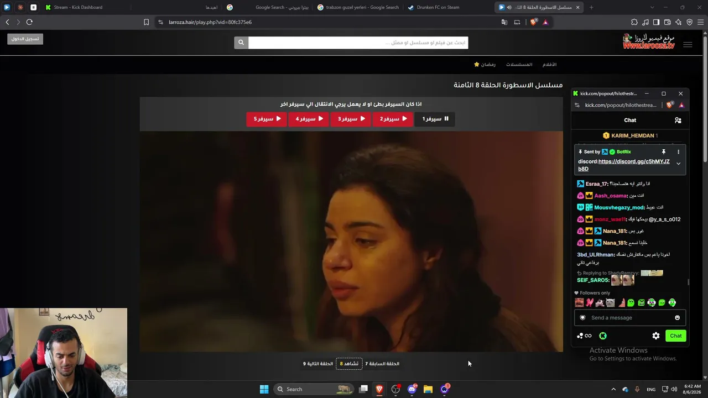Click username Esraa_17 in chat
Screen dimensions: 708x398
click(x=596, y=184)
